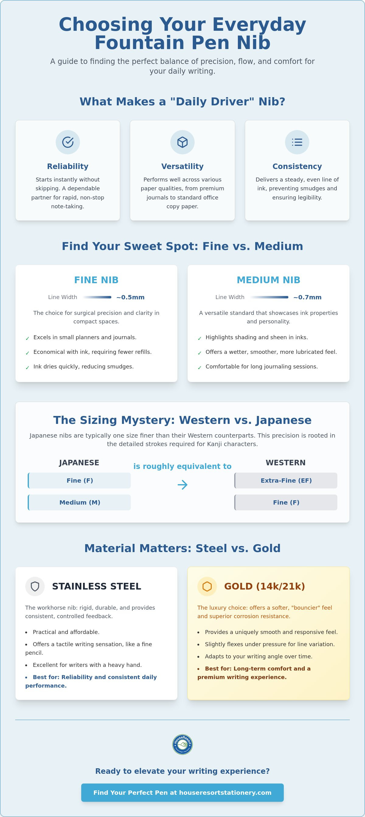Click the FINE NIB card heading
The width and height of the screenshot is (365, 817).
coord(96,280)
